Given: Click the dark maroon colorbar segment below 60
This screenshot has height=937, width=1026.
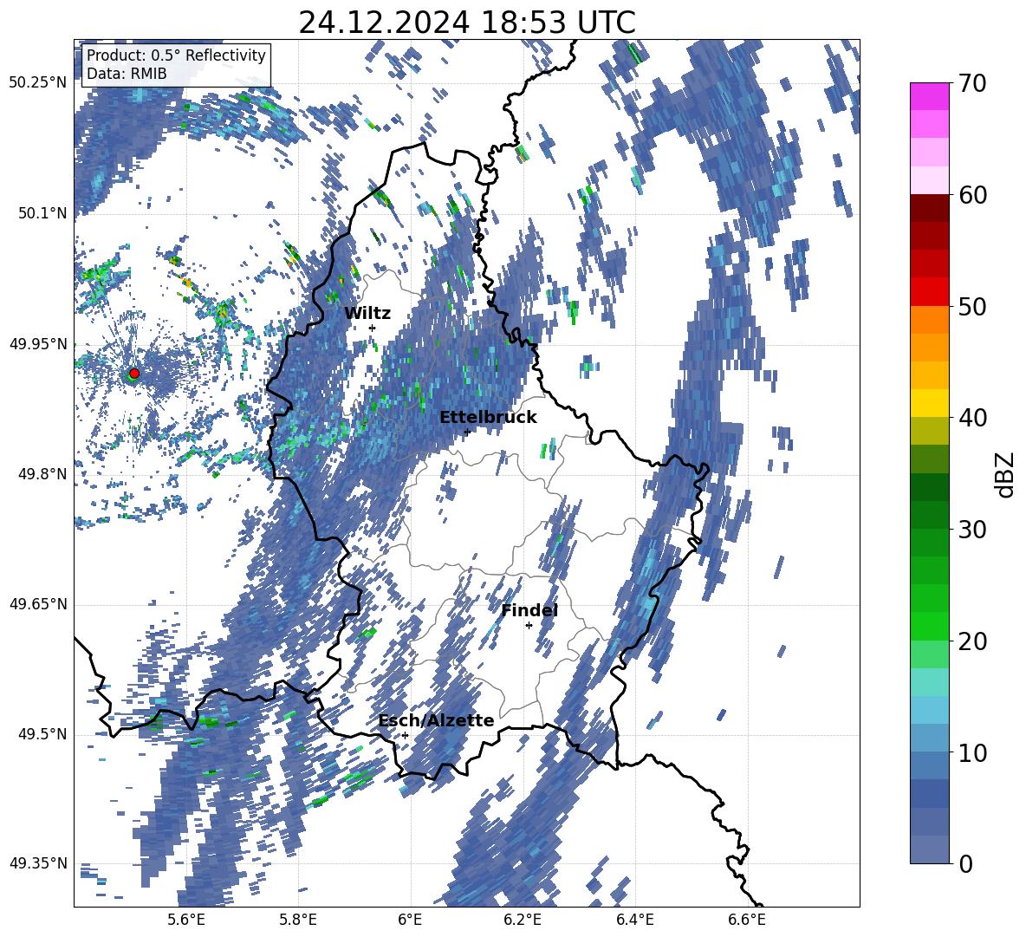Looking at the screenshot, I should tap(929, 208).
